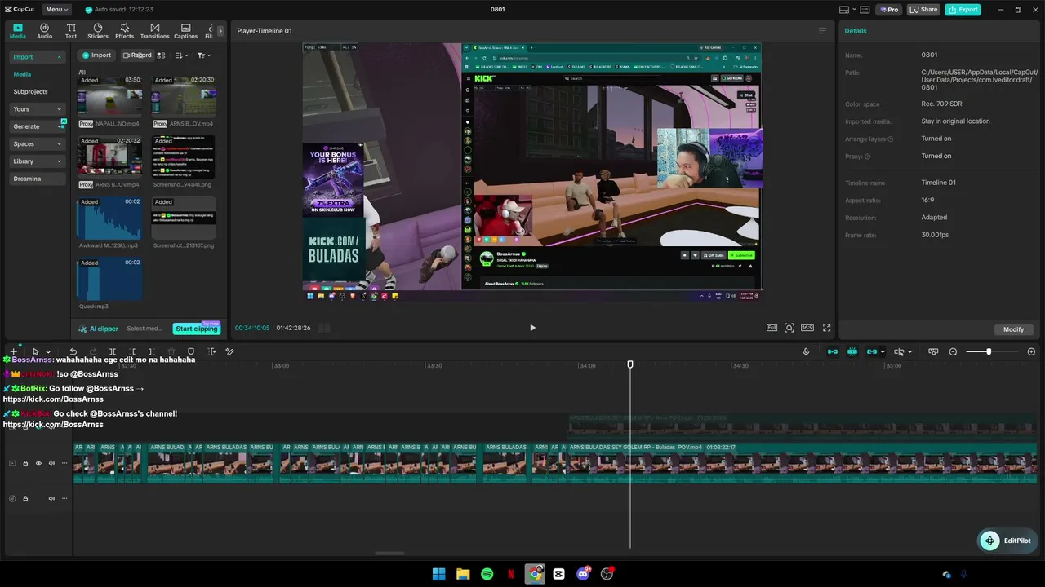The image size is (1045, 587).
Task: Click the Split clip tool
Action: pyautogui.click(x=113, y=351)
